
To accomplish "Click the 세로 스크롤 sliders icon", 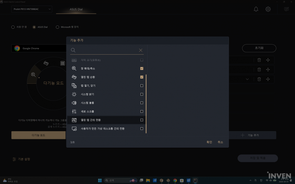I will tap(74, 111).
